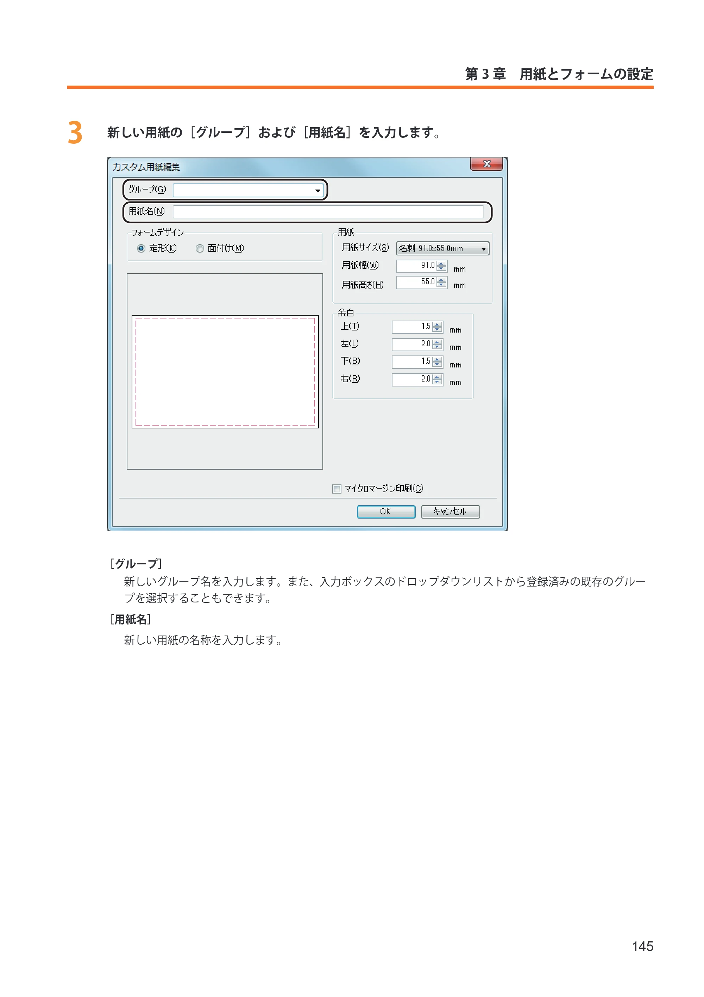Screen dimensions: 704x997
Task: Click the paper preview thumbnail
Action: pyautogui.click(x=225, y=372)
